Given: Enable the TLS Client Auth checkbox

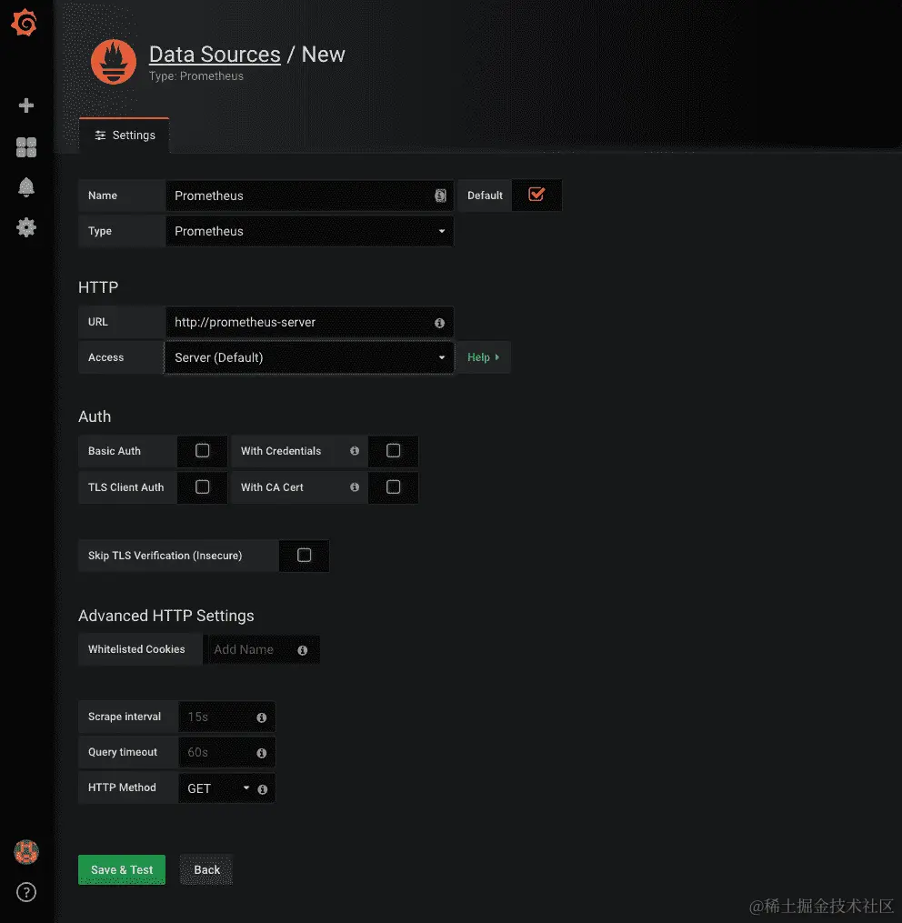Looking at the screenshot, I should pyautogui.click(x=202, y=487).
